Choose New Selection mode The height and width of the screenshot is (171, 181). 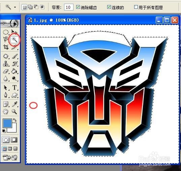tap(24, 7)
